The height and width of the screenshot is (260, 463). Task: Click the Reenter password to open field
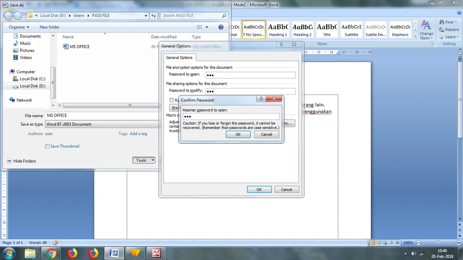[x=231, y=116]
